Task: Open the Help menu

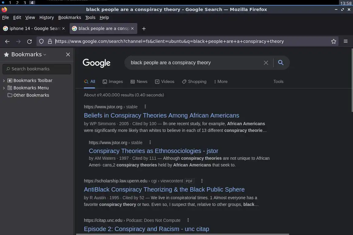Action: click(x=104, y=17)
